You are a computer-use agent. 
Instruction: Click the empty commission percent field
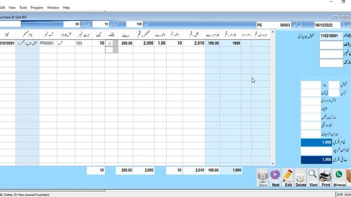(334, 85)
